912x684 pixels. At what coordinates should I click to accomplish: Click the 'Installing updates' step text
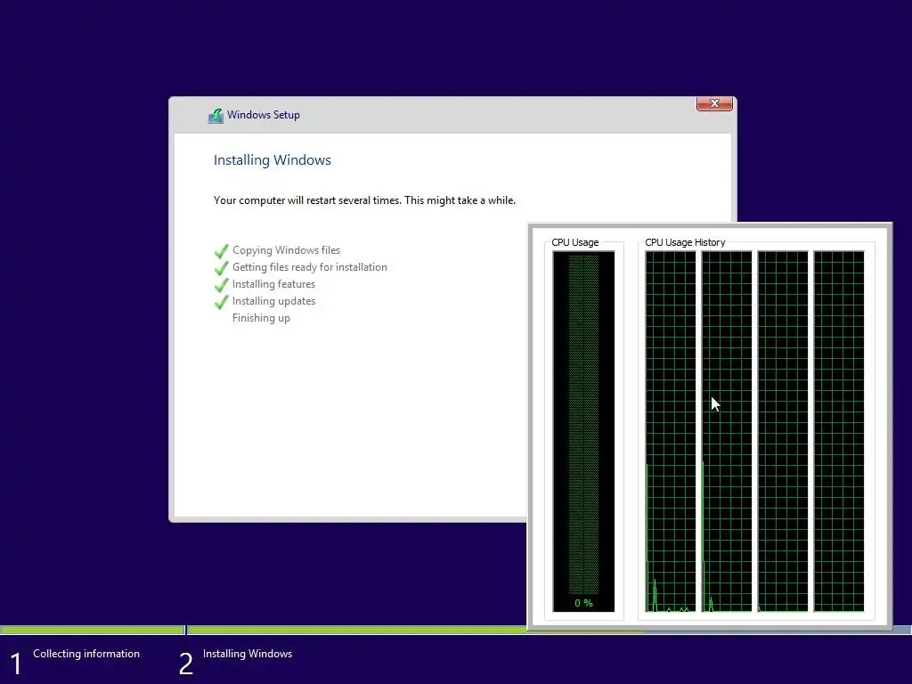pyautogui.click(x=273, y=301)
